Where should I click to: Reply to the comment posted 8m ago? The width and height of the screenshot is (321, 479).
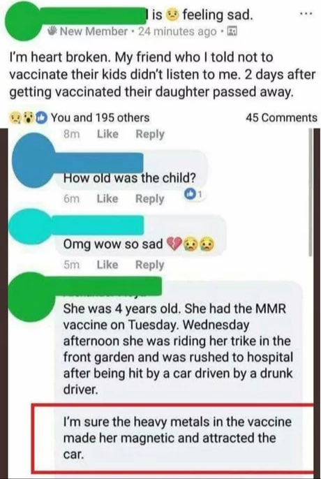point(150,134)
